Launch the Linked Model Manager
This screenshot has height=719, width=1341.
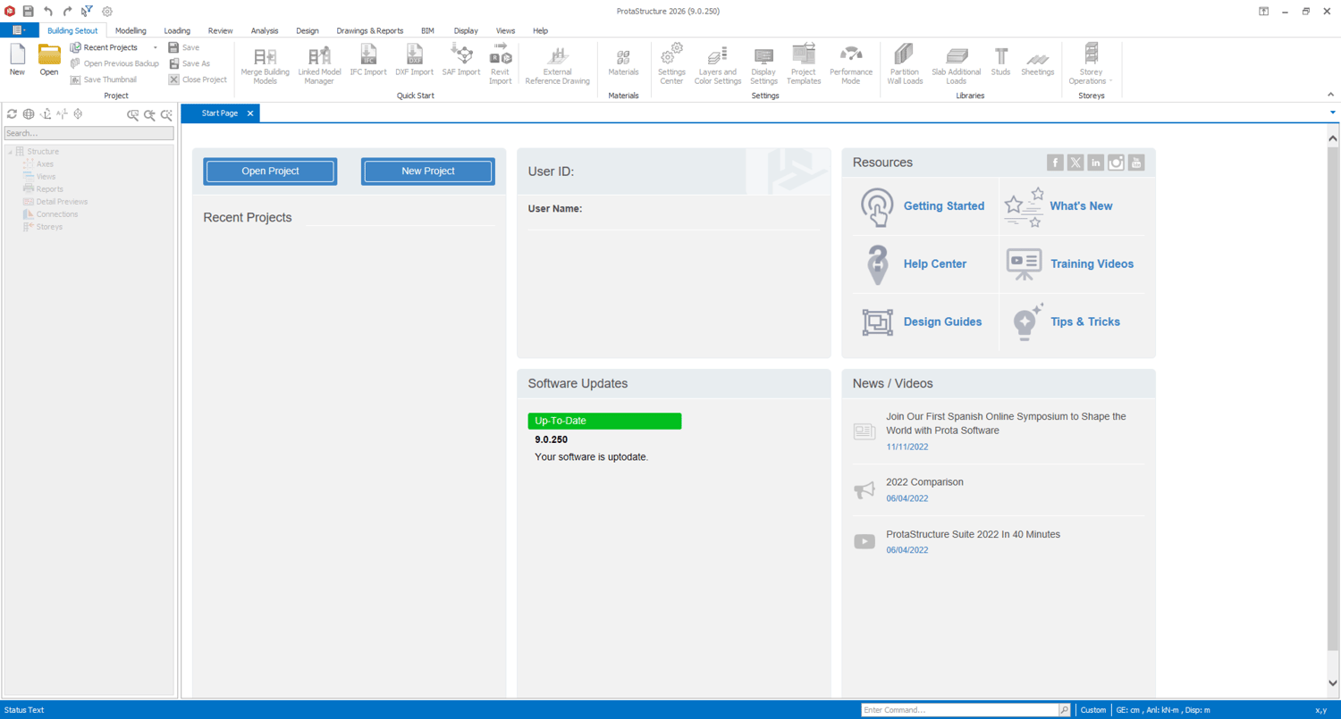(x=319, y=64)
